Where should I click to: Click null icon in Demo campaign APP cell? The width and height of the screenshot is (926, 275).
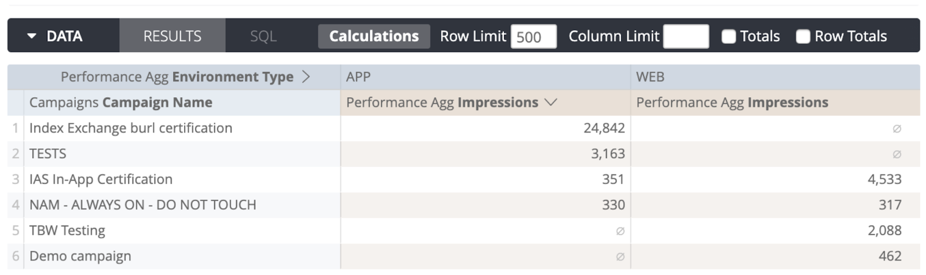click(x=620, y=256)
